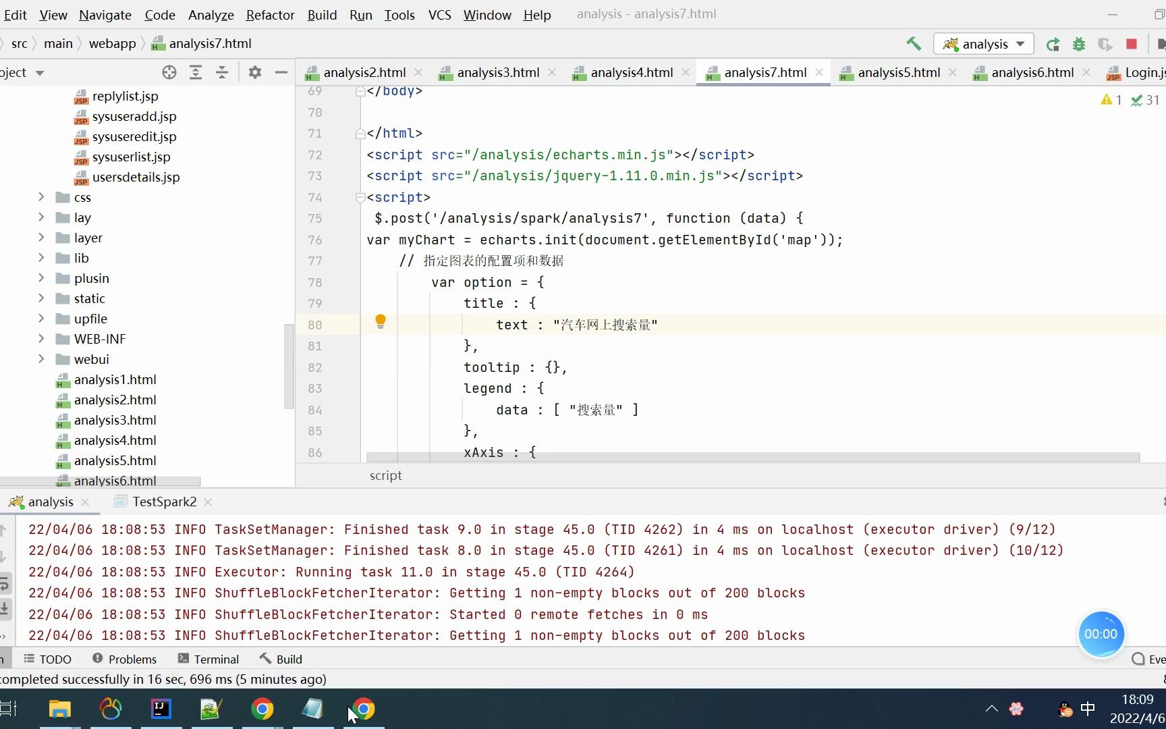Switch to analysis6.html editor tab
The image size is (1166, 729).
(1032, 72)
